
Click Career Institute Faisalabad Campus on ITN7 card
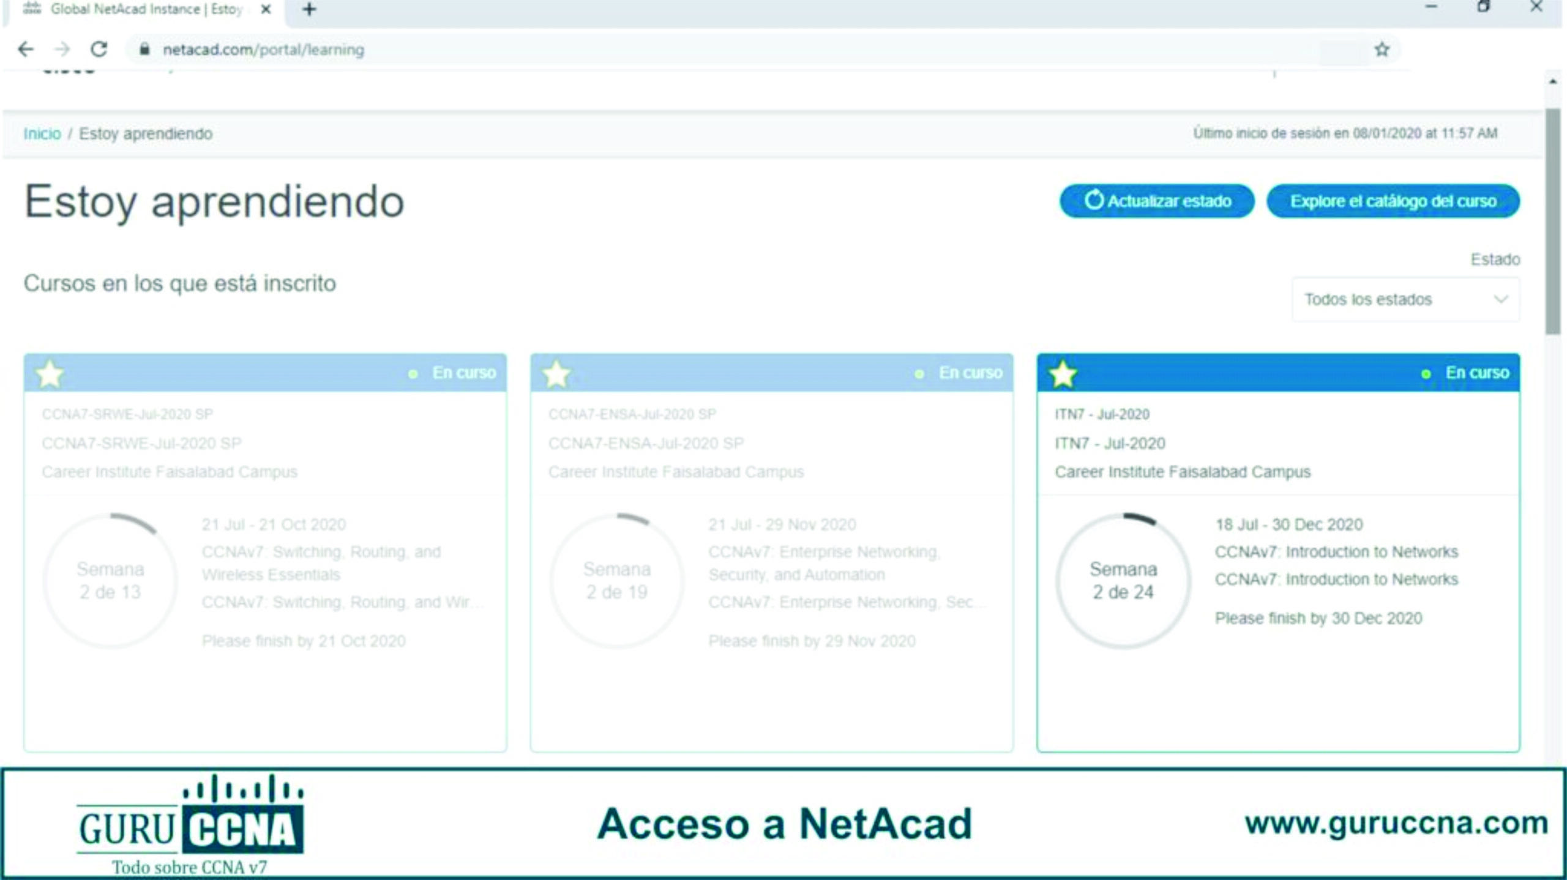(1183, 472)
